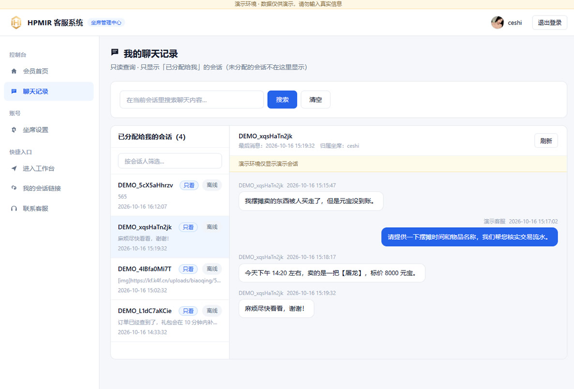This screenshot has width=574, height=389.
Task: Click the 离线 status on DEMO_4IBfa0Mi7T
Action: (x=212, y=269)
